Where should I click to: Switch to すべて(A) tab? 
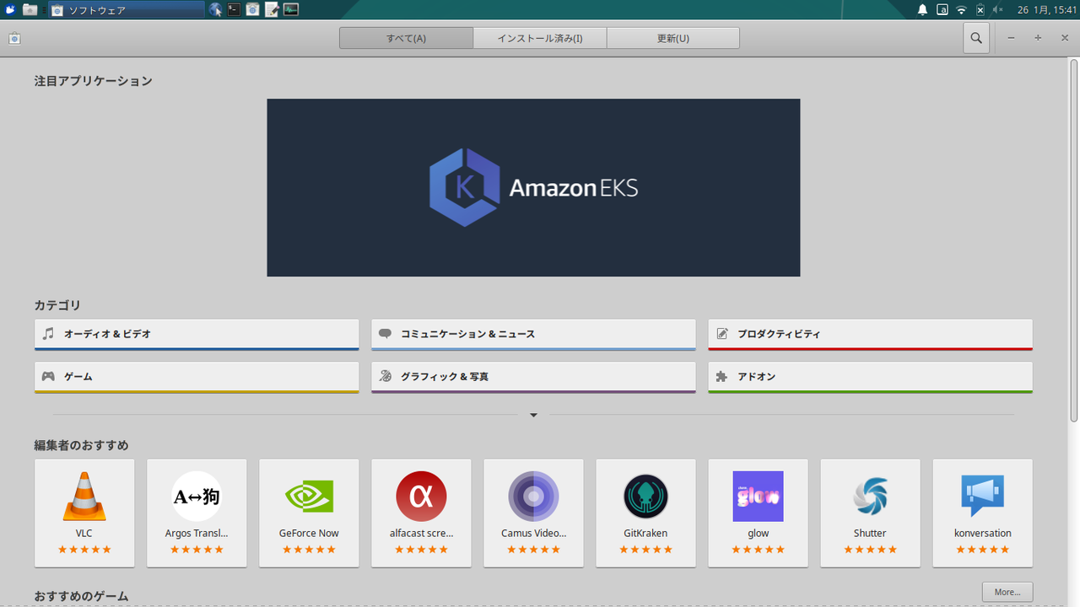406,38
